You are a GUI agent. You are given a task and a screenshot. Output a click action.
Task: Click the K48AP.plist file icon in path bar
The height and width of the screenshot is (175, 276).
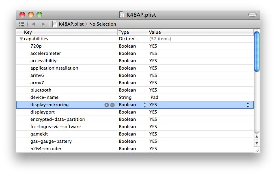tap(55, 24)
